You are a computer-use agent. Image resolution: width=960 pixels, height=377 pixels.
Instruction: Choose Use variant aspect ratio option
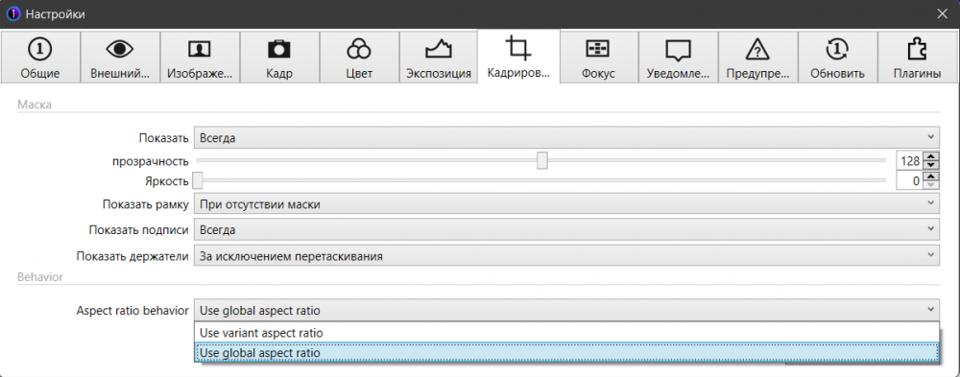566,333
